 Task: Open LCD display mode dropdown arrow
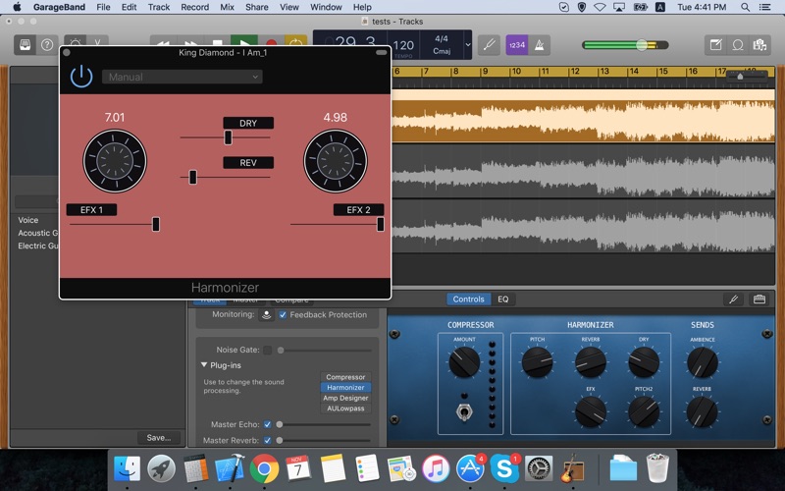[468, 44]
